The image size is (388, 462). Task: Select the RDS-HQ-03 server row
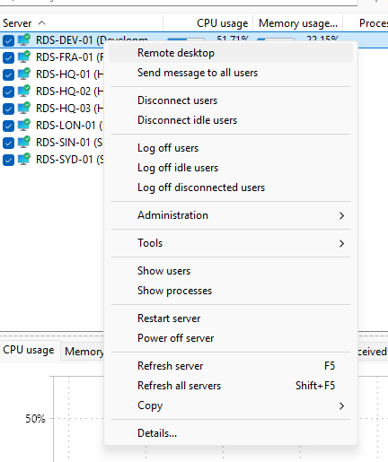coord(52,108)
